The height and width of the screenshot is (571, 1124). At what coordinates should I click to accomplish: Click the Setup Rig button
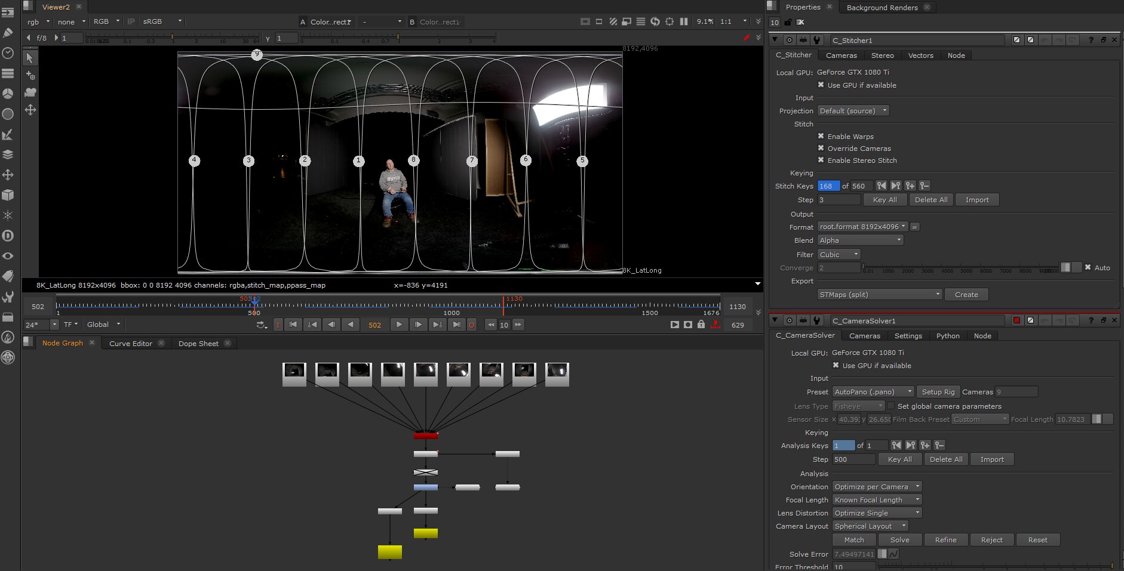coord(938,392)
